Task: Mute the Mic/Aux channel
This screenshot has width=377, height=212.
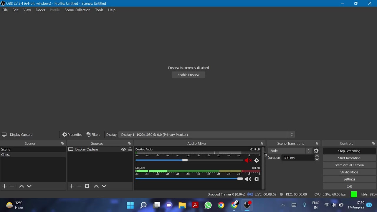Action: tap(248, 179)
